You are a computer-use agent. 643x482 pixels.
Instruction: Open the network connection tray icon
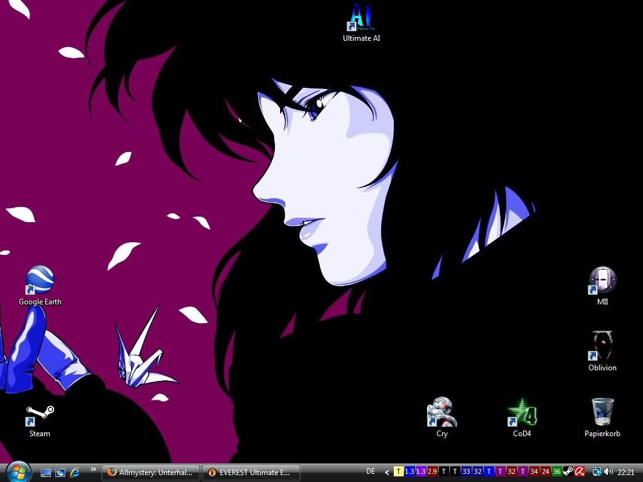click(597, 472)
